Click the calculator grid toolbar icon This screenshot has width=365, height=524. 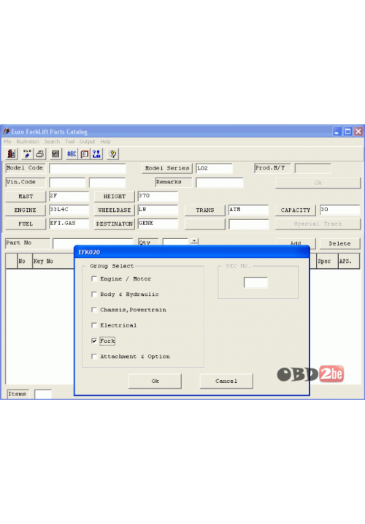pyautogui.click(x=55, y=153)
